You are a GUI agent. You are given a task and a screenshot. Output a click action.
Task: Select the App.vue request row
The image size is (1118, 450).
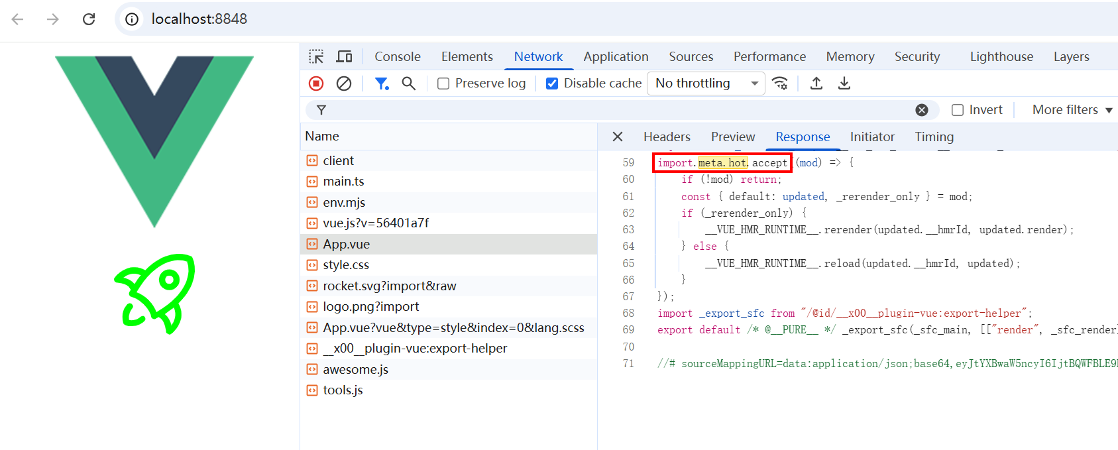click(449, 244)
